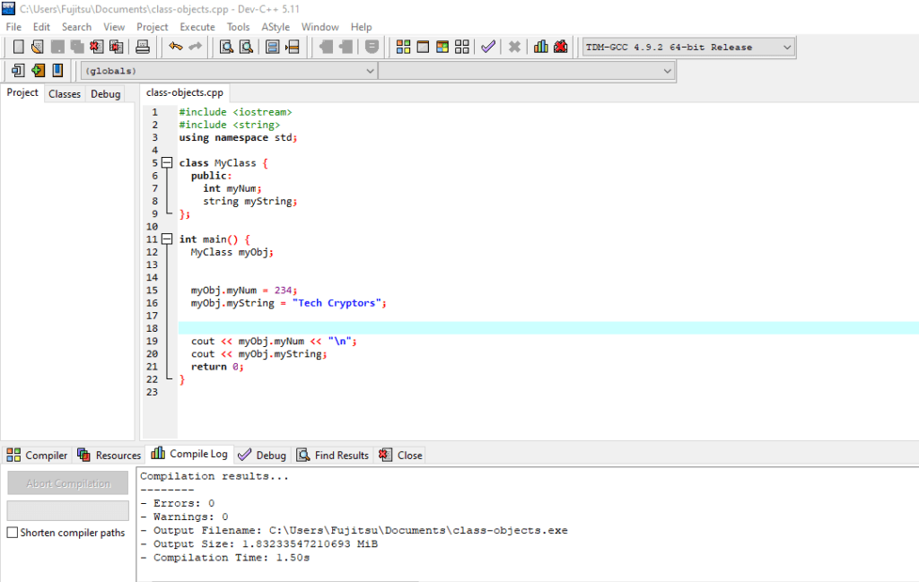919x582 pixels.
Task: Click the Rebuild All toolbar icon
Action: [x=462, y=47]
